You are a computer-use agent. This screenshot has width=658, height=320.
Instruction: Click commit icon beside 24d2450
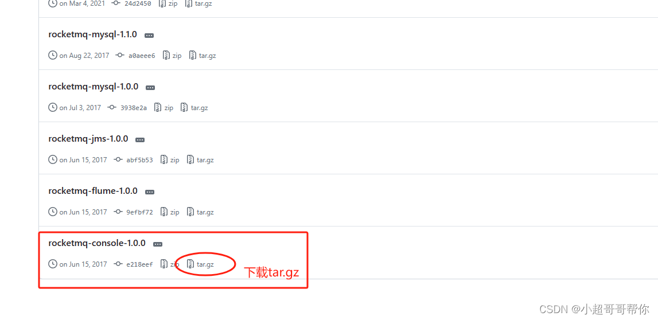tap(116, 4)
